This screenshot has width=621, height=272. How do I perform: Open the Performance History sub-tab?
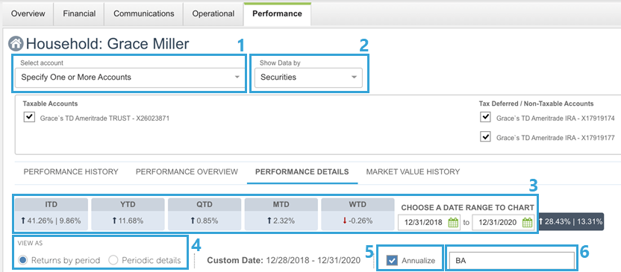71,171
